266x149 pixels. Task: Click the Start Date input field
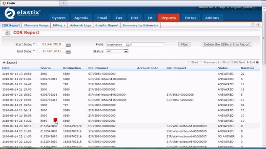pos(51,44)
